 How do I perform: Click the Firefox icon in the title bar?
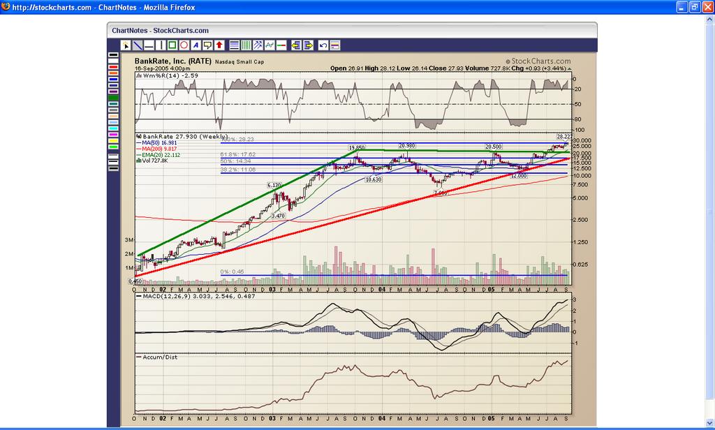coord(6,7)
